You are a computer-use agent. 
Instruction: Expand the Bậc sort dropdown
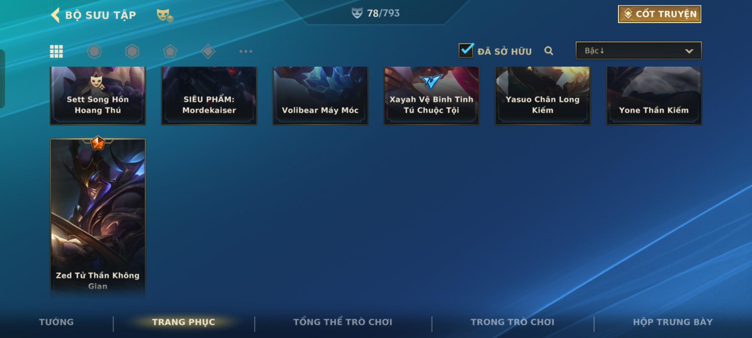(639, 51)
